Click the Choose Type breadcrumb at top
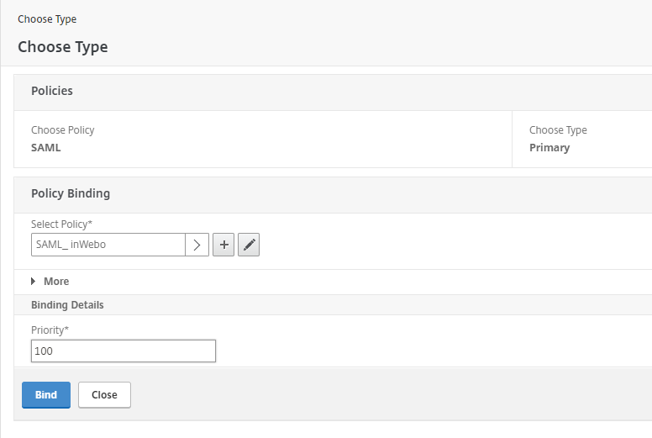Viewport: 652px width, 438px height. coord(47,19)
